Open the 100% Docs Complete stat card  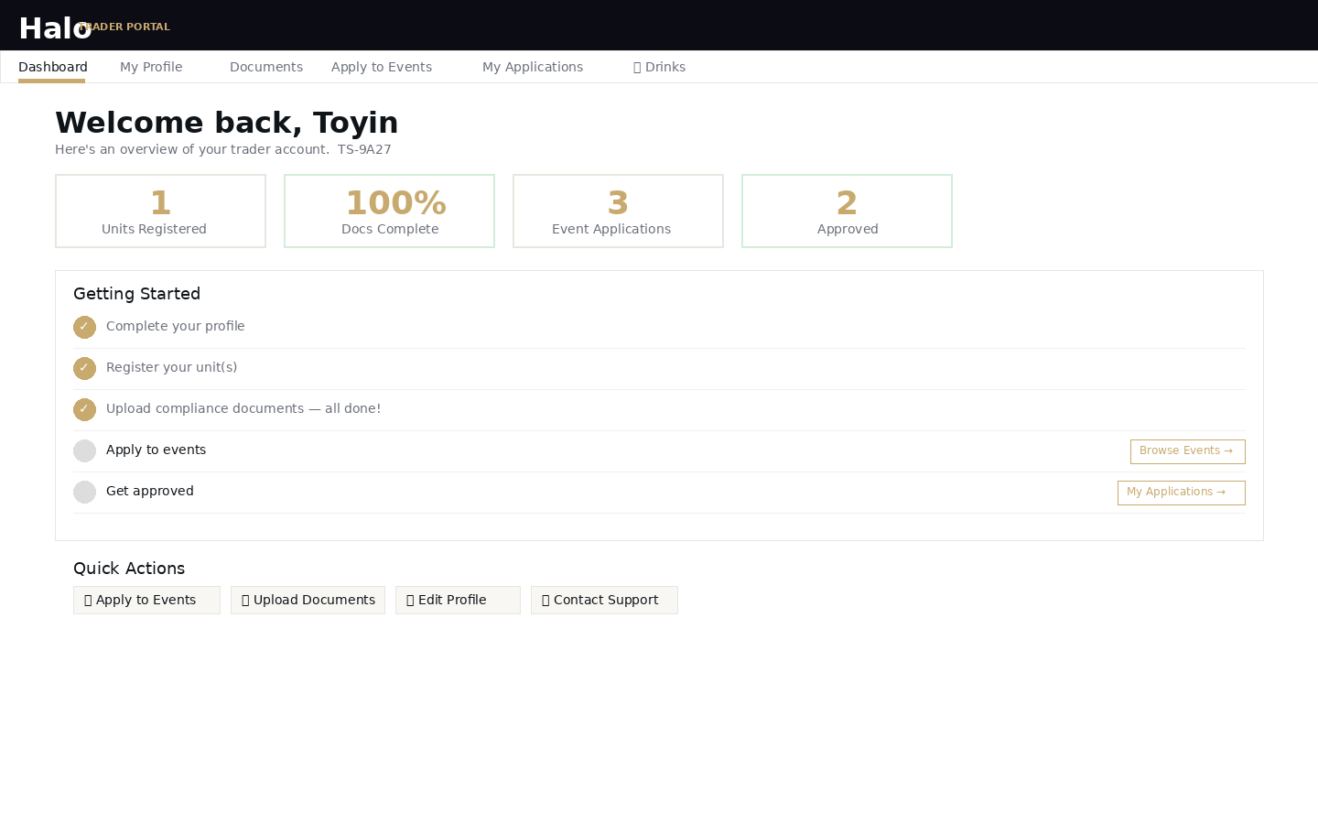pyautogui.click(x=389, y=211)
